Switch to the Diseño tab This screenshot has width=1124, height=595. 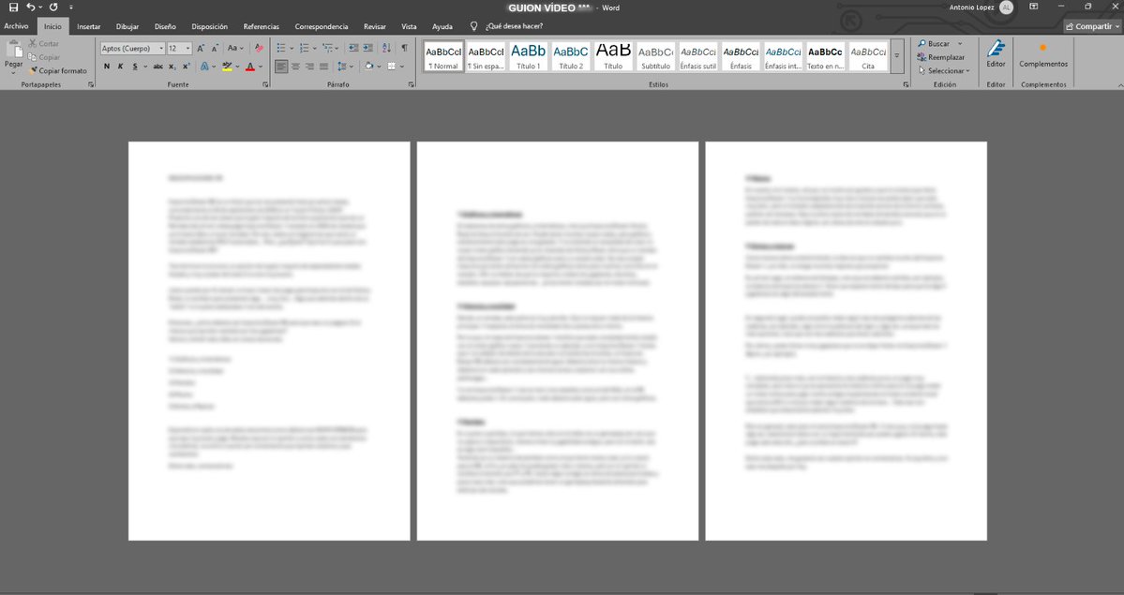(x=165, y=26)
